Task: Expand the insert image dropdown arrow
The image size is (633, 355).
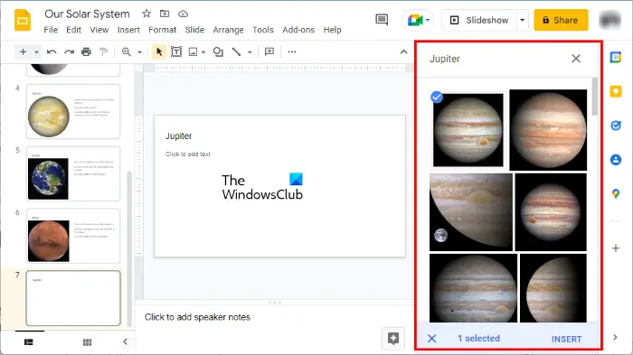Action: tap(203, 52)
